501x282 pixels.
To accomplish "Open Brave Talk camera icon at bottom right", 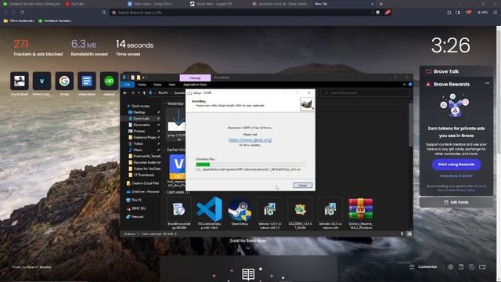I will coord(482,266).
